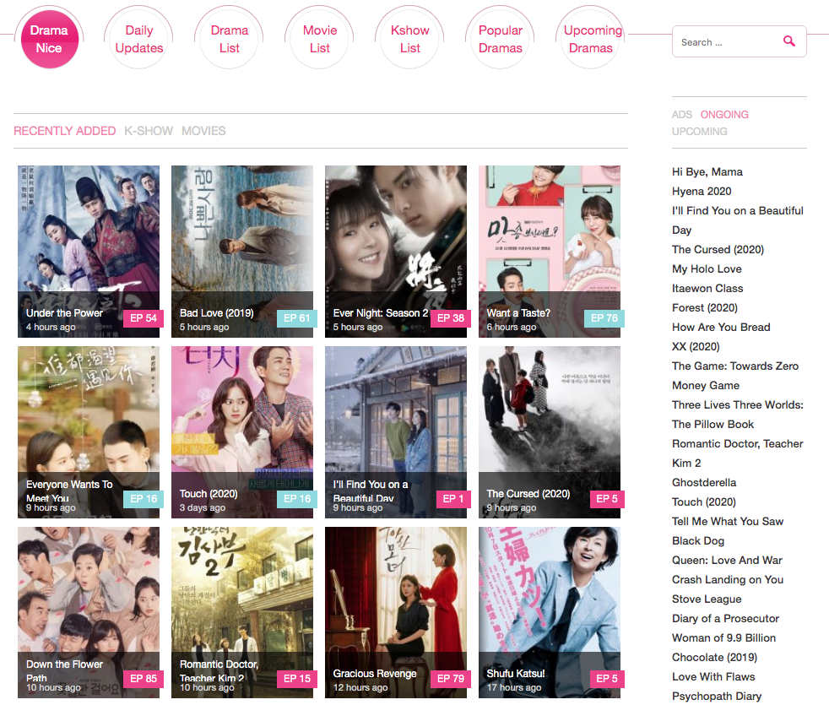829x705 pixels.
Task: Open Tell Me What You Saw link
Action: (x=728, y=522)
